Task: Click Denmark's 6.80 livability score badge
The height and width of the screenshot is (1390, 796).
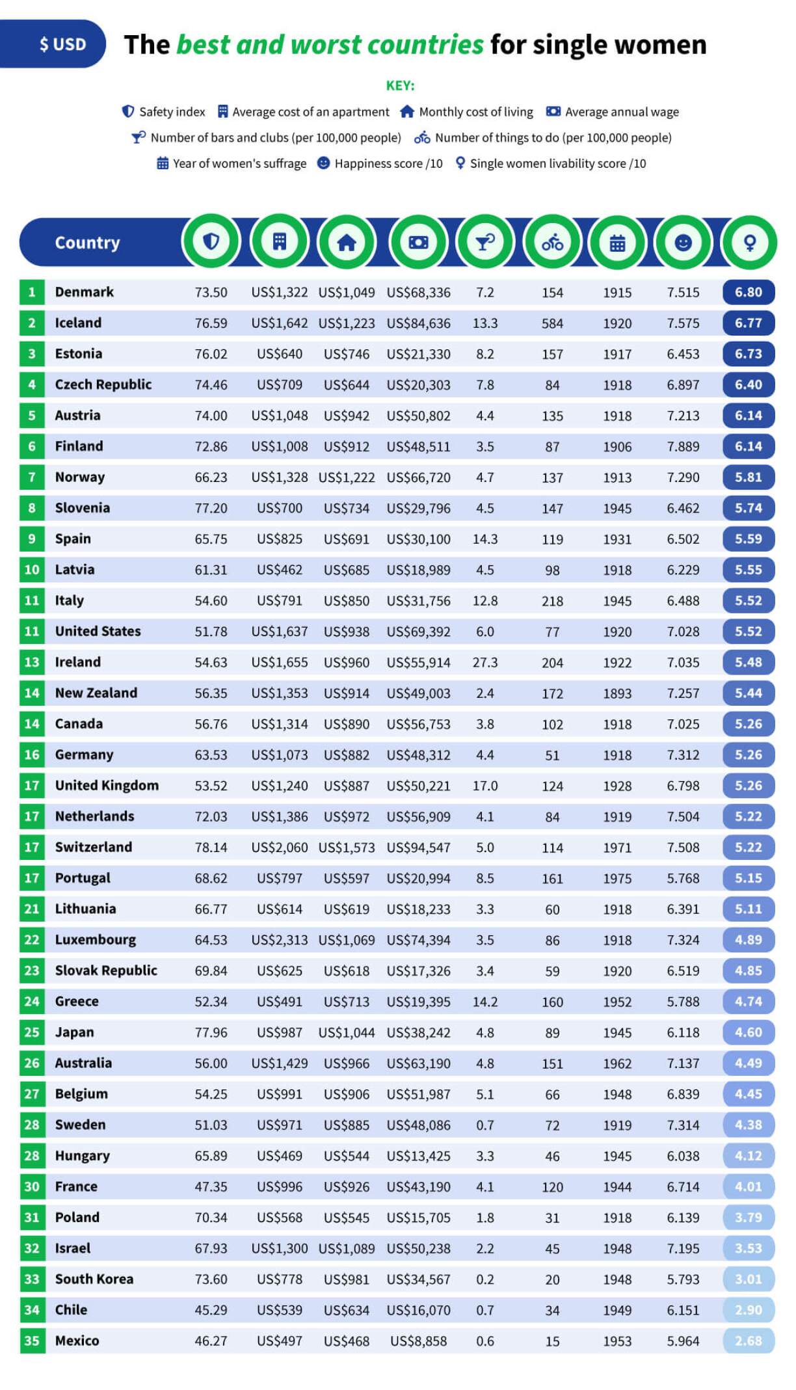Action: 748,292
